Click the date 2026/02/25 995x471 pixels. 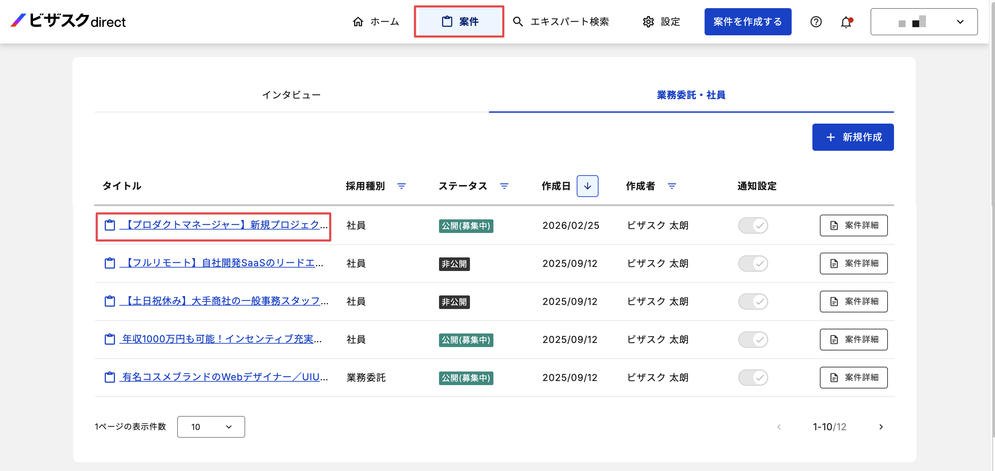point(571,225)
